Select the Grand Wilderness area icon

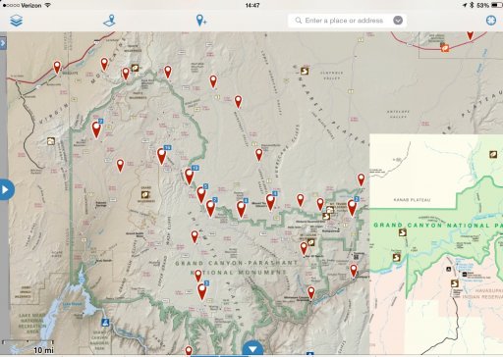coord(145,195)
